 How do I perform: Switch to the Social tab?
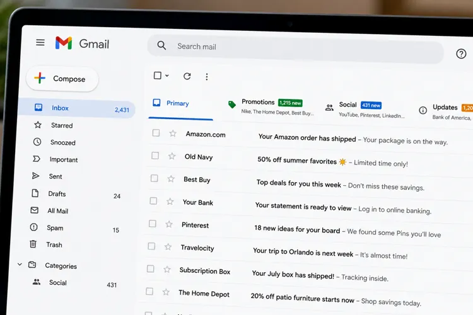point(366,110)
